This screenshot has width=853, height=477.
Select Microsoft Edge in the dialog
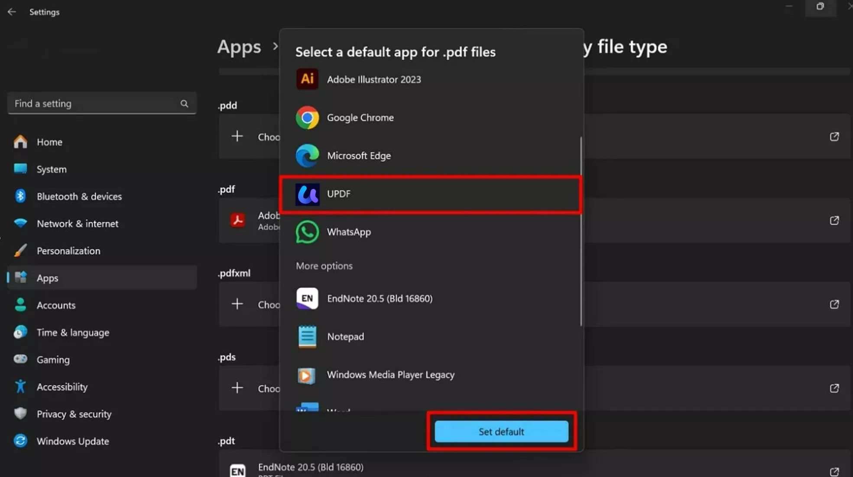[x=359, y=156]
